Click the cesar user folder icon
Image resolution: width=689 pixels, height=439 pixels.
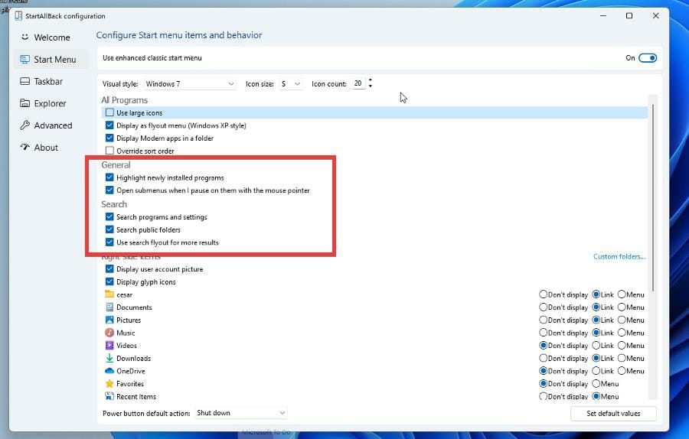[109, 294]
